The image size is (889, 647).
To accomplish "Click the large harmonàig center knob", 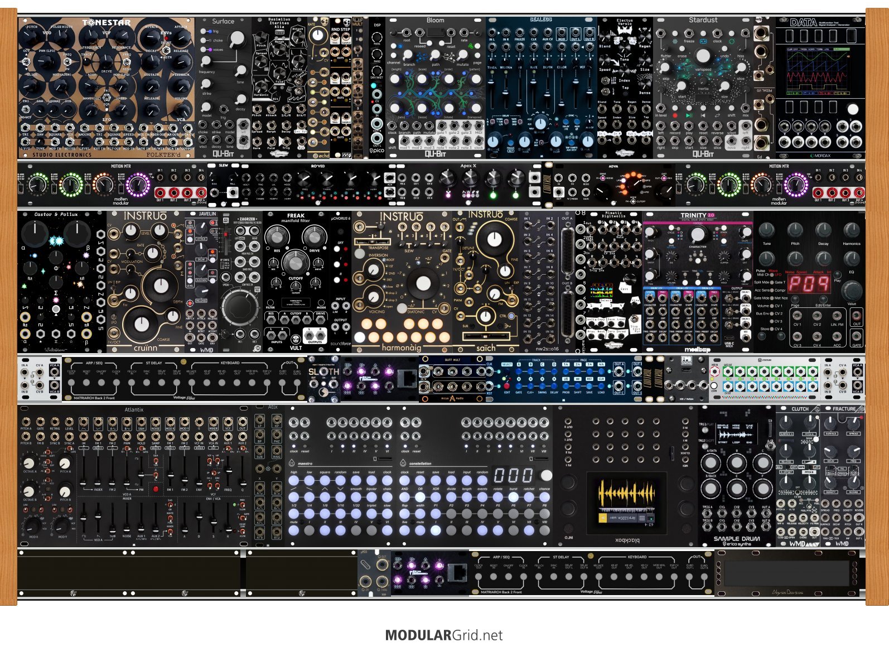I will click(423, 283).
